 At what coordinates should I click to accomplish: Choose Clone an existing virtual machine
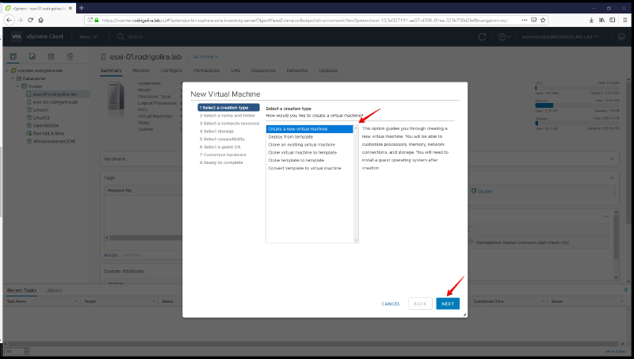pyautogui.click(x=301, y=144)
